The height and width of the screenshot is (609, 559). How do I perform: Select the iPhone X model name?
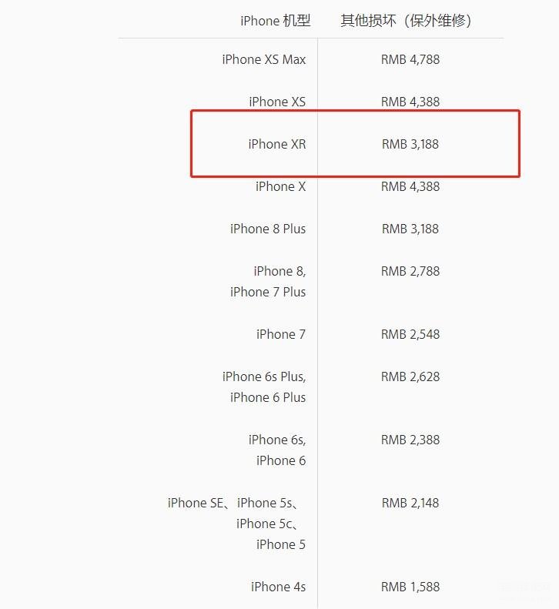(x=280, y=186)
